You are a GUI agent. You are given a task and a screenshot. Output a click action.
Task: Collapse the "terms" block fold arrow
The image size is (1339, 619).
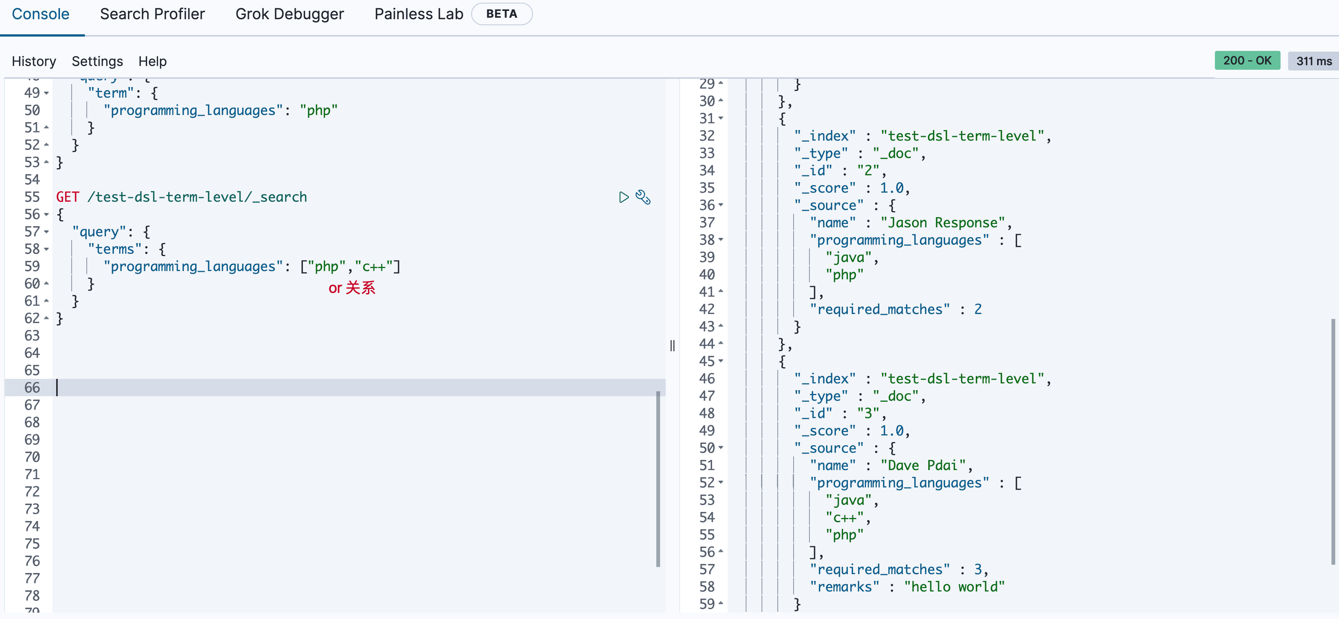pyautogui.click(x=47, y=250)
